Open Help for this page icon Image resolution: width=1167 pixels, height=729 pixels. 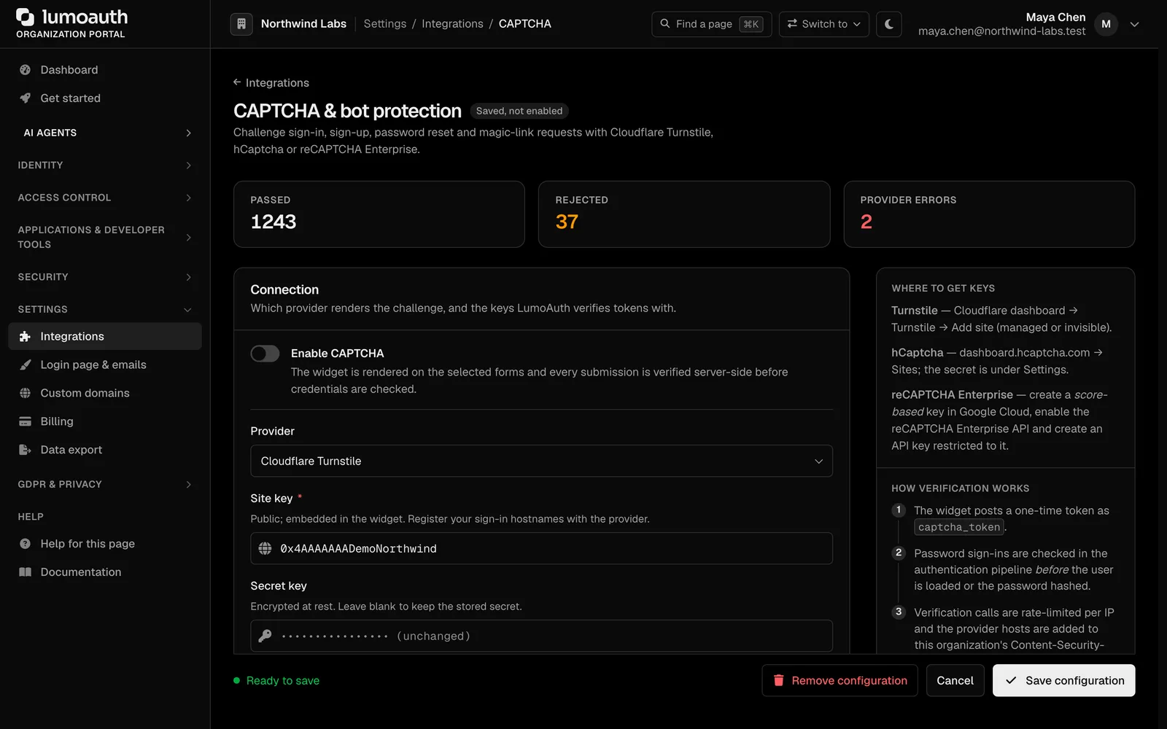click(x=25, y=544)
